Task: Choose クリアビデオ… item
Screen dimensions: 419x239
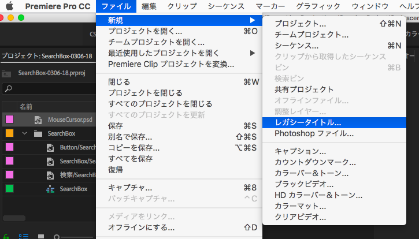Action: tap(334, 217)
